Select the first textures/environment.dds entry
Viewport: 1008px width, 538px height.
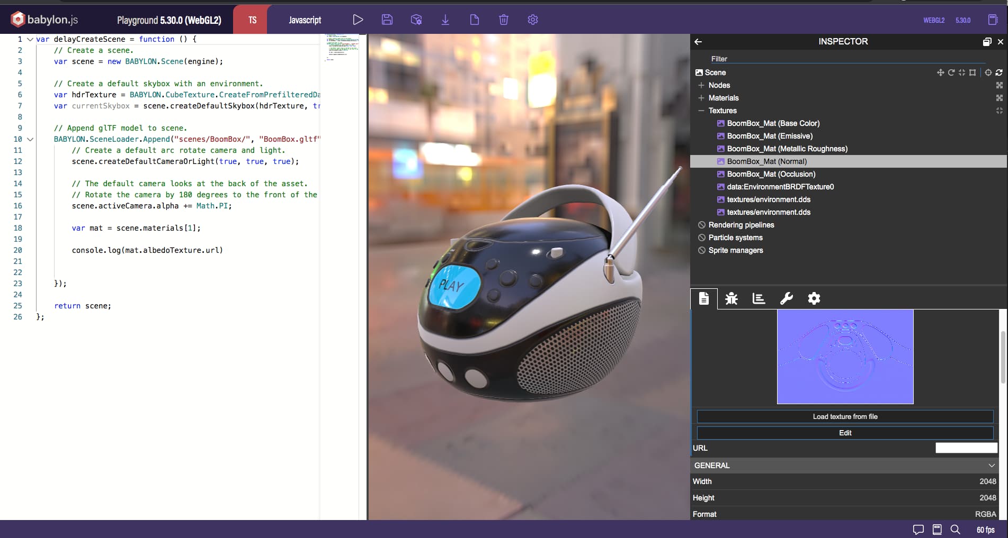[x=769, y=199]
